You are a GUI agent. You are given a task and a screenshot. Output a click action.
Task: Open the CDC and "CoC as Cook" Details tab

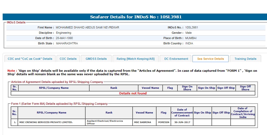click(30, 59)
